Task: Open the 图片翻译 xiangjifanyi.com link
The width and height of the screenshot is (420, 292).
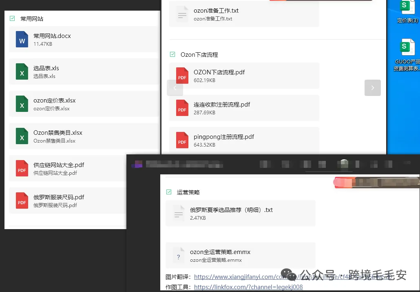Action: (x=293, y=277)
